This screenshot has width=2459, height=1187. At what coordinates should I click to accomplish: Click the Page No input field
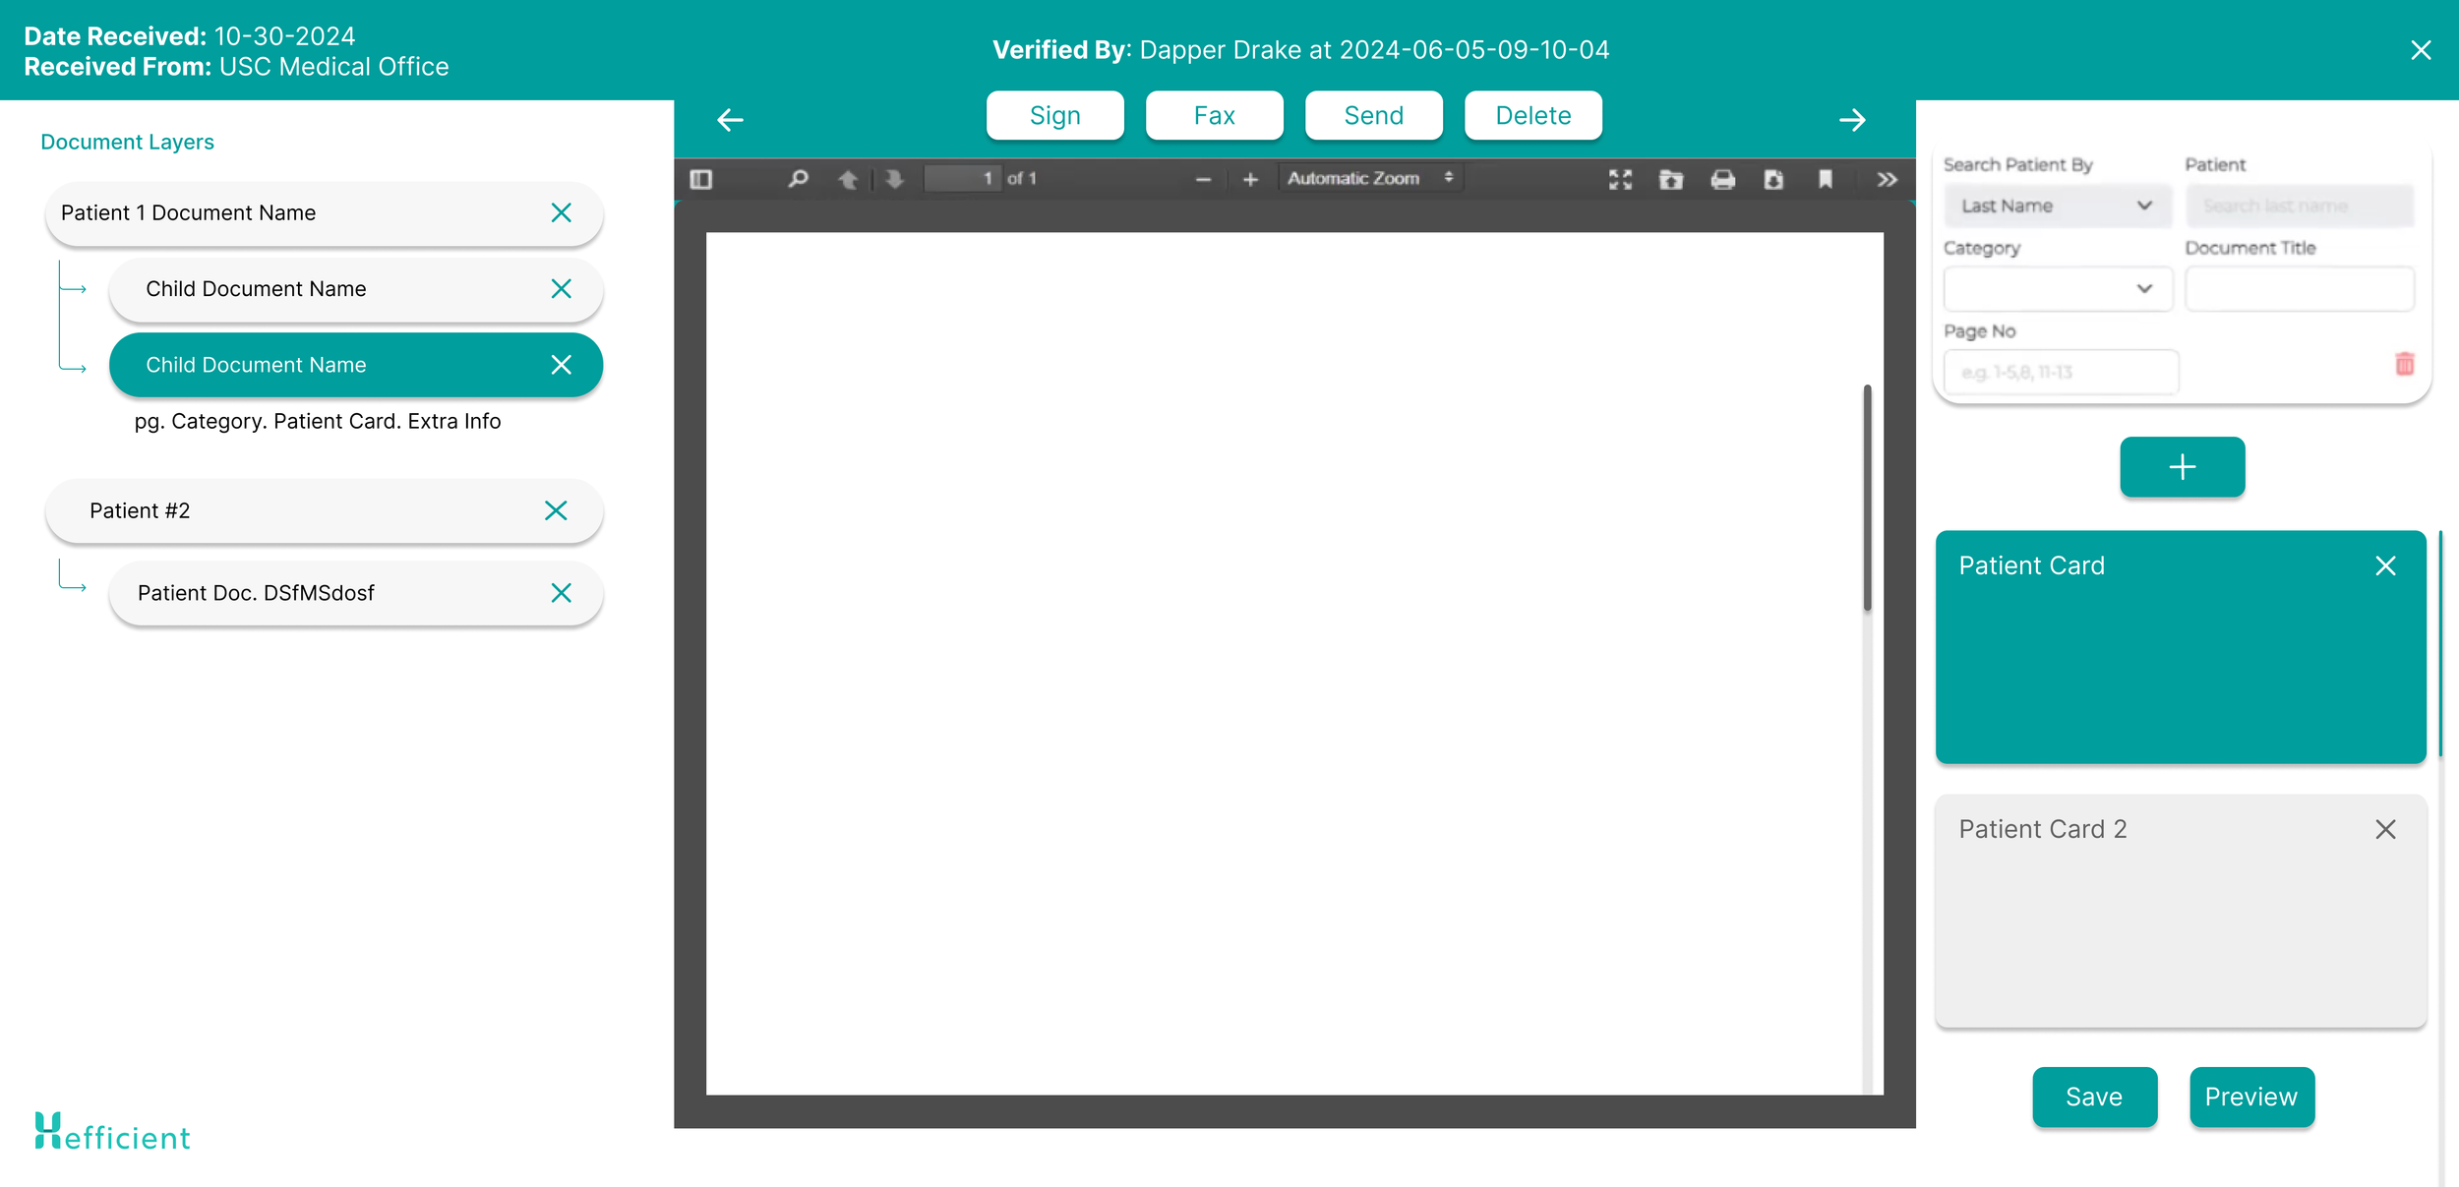point(2061,373)
